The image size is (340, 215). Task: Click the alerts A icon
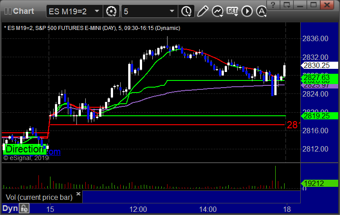(x=261, y=11)
